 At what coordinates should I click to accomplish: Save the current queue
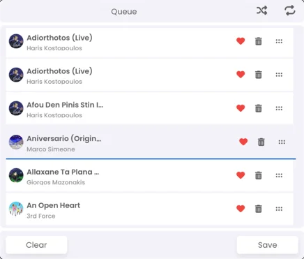268,245
